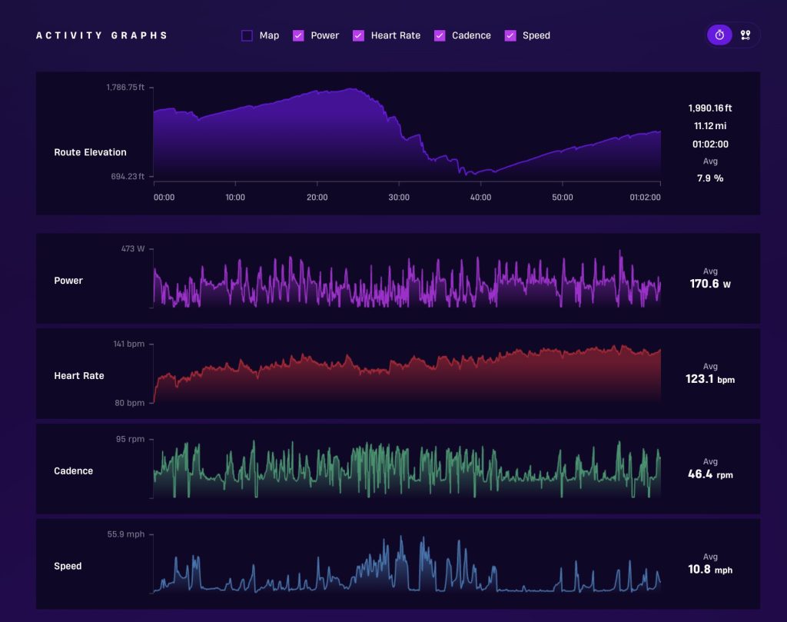Switch graphs to distance view with route-pin icon
The image size is (787, 622).
pos(745,35)
